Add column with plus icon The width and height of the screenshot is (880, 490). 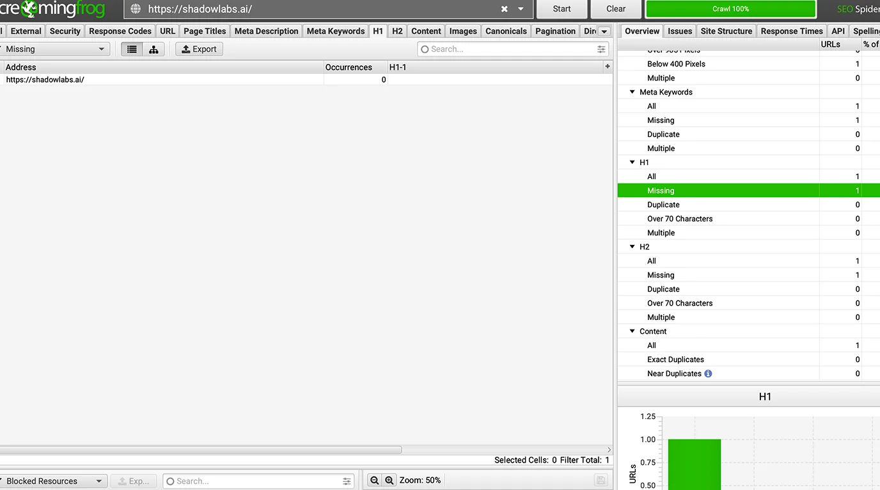point(607,67)
